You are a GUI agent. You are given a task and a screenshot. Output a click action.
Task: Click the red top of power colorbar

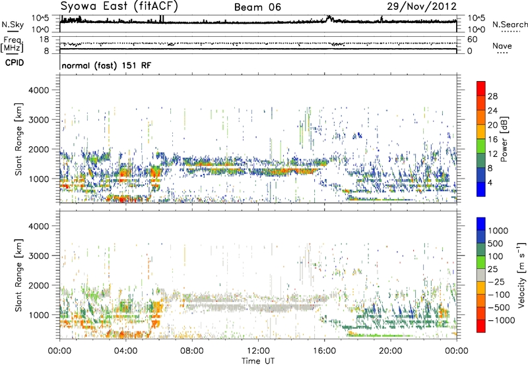tap(481, 88)
